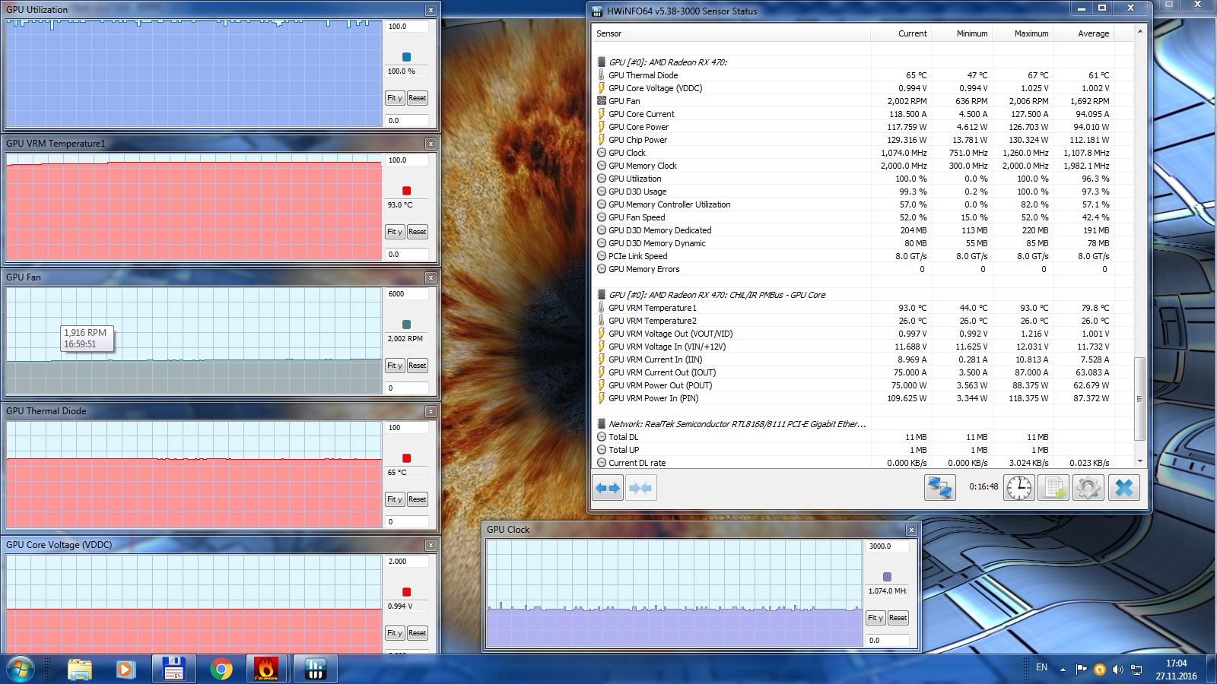Click the fan icon beside the GPU Fan row

coord(601,101)
